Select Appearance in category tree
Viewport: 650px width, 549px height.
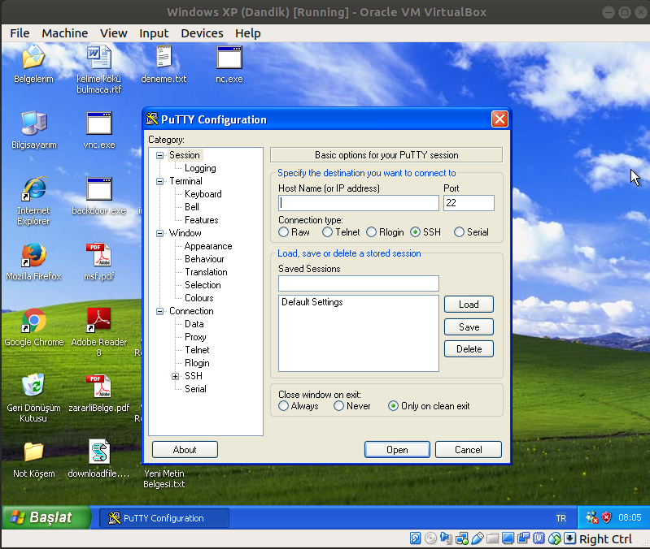tap(208, 246)
